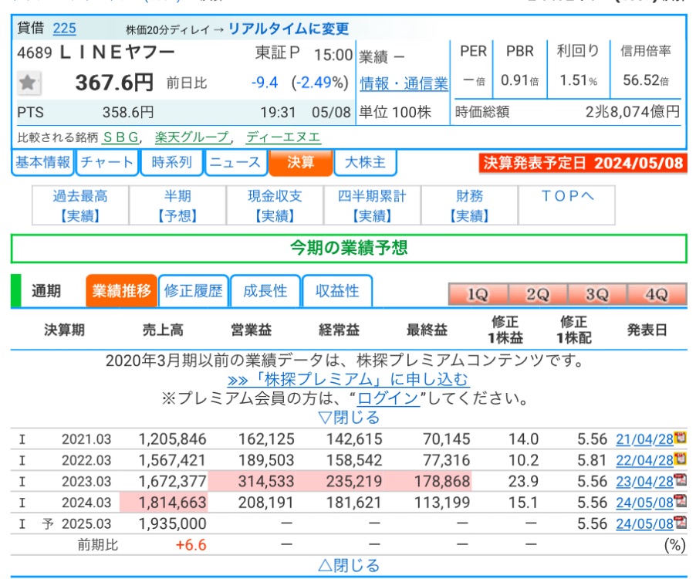Click リアルタイムに変更 link

coord(289,29)
